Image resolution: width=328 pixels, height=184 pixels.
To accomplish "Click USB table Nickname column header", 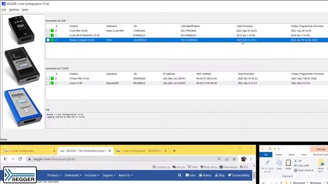I will click(112, 26).
